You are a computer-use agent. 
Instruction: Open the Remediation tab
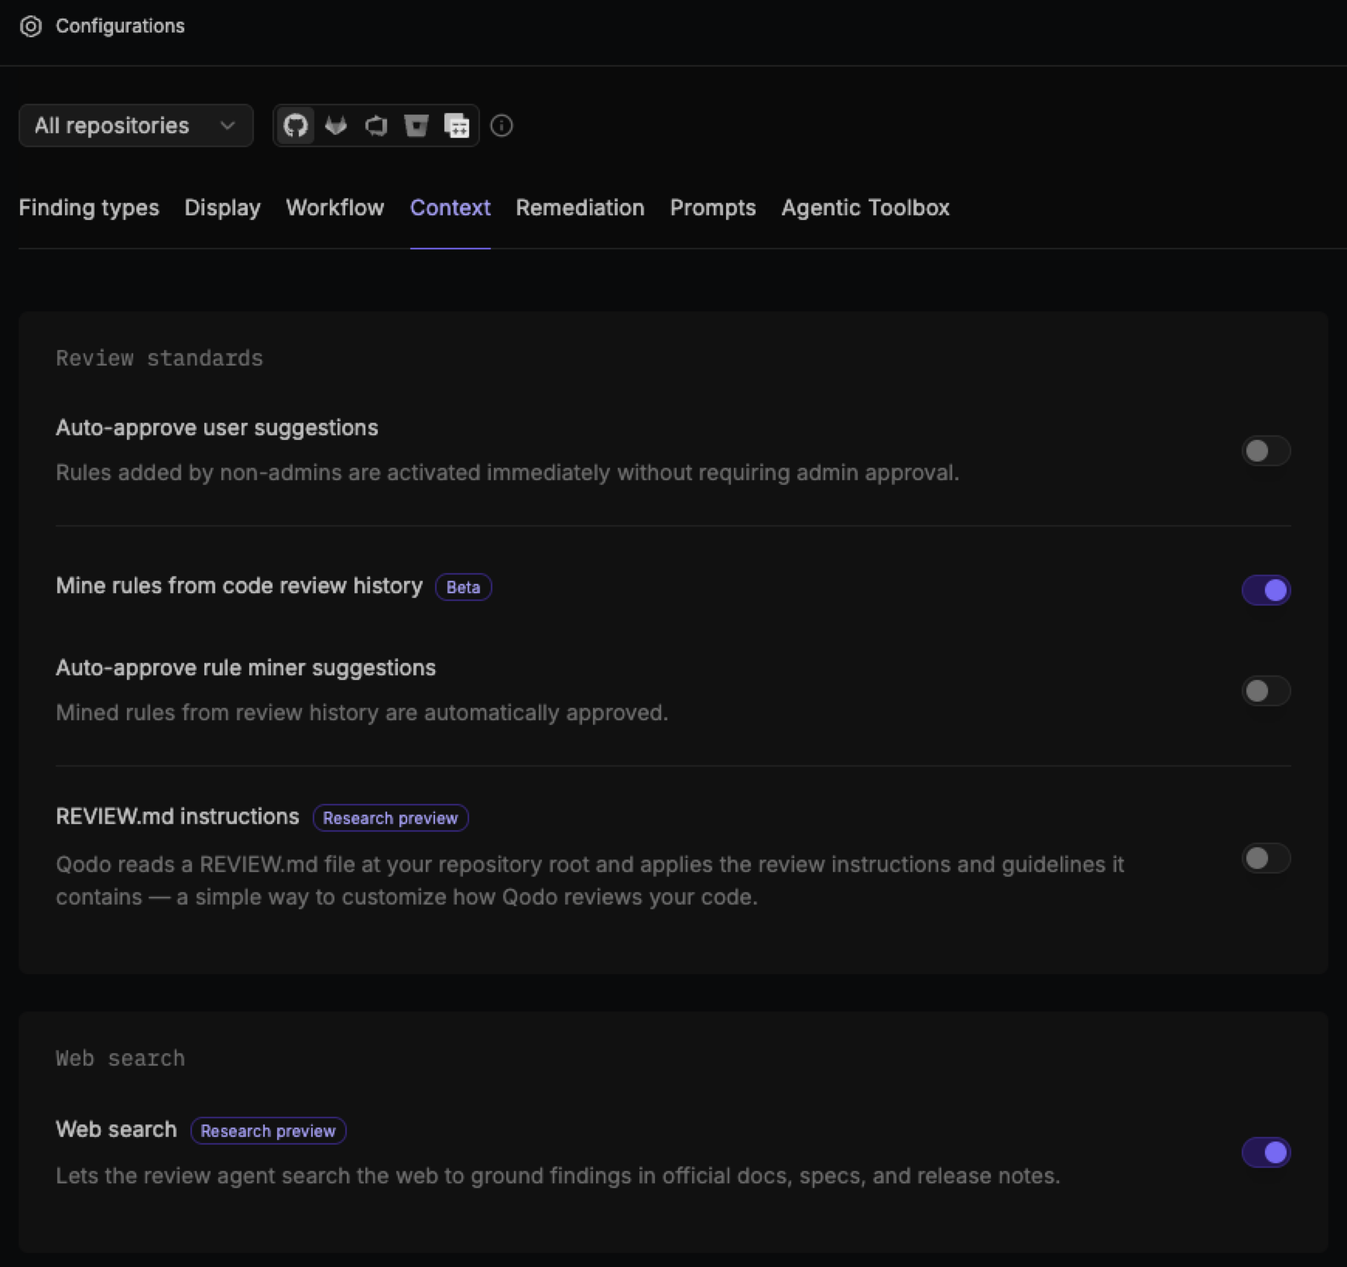[580, 208]
